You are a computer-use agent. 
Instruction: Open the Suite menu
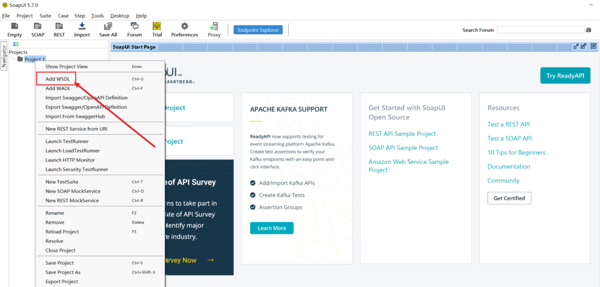[45, 16]
